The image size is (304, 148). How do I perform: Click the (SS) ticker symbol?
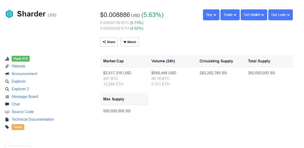pos(52,15)
